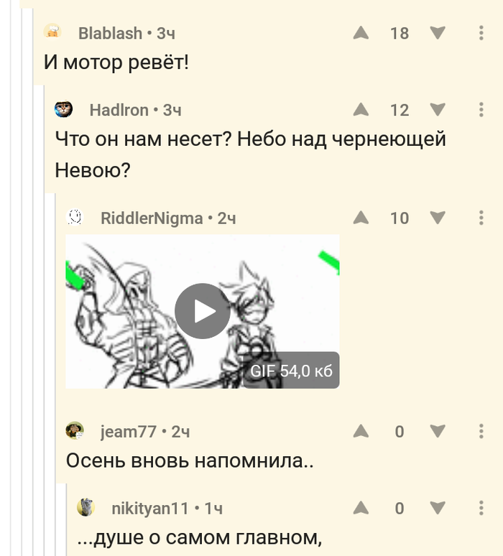Downvote RiddlerNigma's GIF comment
Viewport: 503px width, 556px height.
click(438, 218)
